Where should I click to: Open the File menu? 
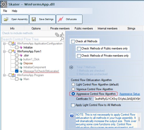[5, 11]
